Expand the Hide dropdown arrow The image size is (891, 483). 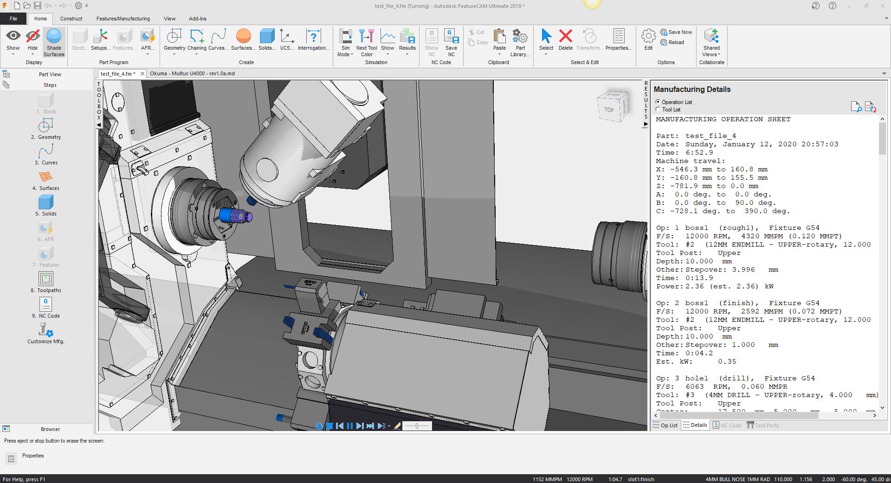[x=32, y=54]
